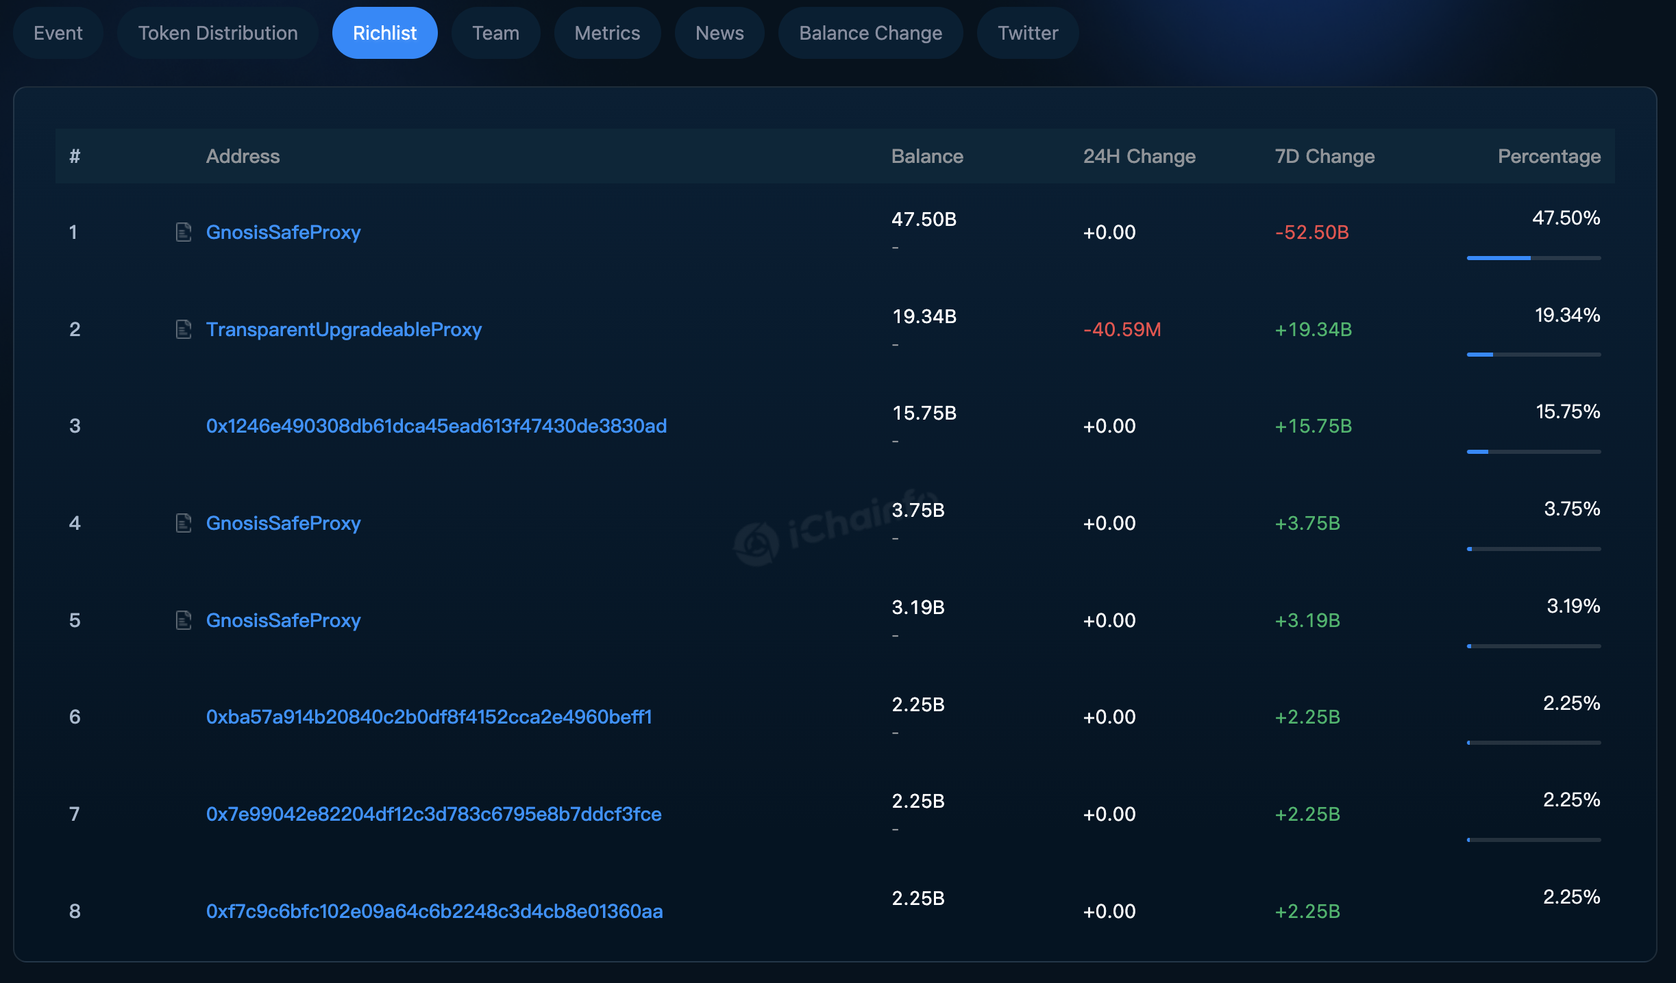Open address 0x1246e490308db61dca45ead613f47430de3830ad
Screen dimensions: 1676x983
436,426
